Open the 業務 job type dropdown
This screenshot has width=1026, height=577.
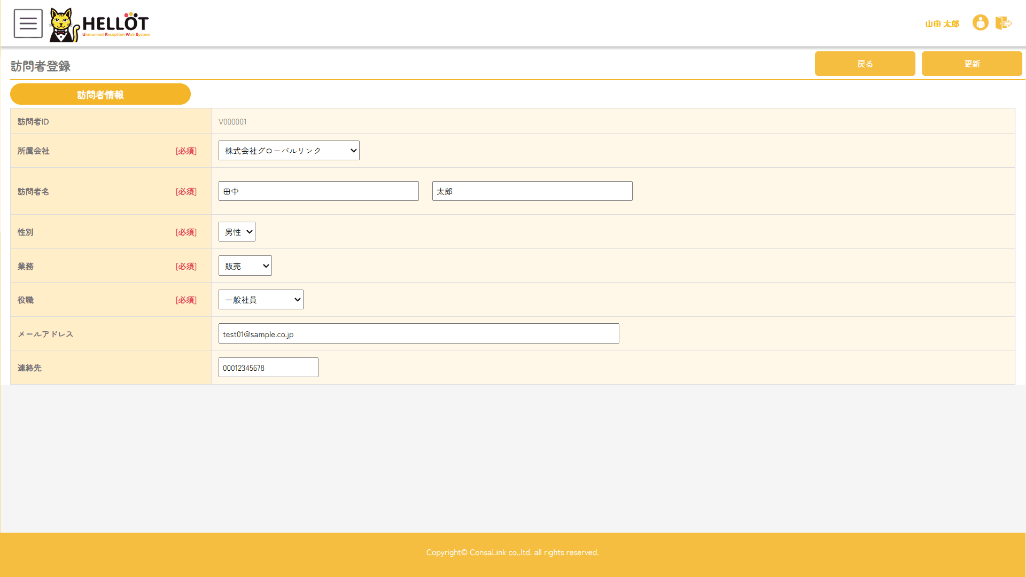click(x=245, y=266)
